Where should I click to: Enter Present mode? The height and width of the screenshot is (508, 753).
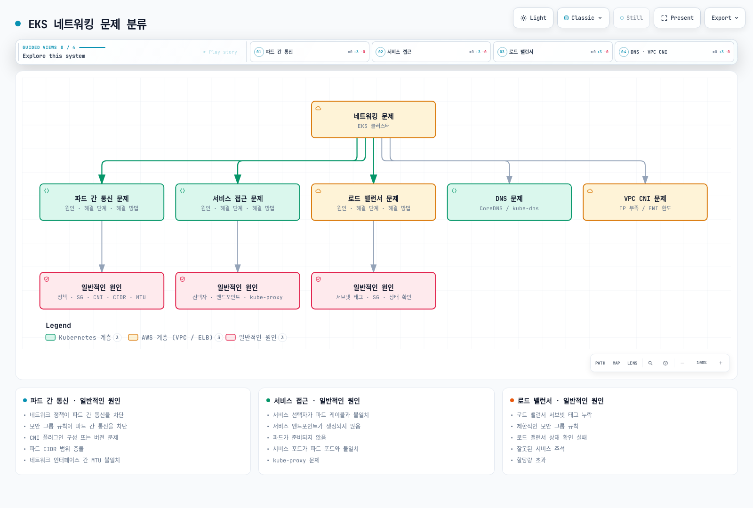[677, 18]
